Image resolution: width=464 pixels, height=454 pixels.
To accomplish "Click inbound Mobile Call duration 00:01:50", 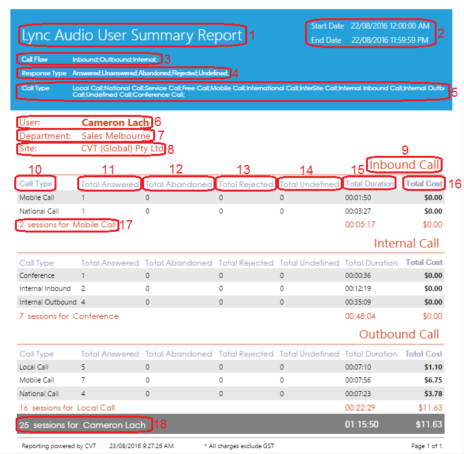I will coord(358,197).
